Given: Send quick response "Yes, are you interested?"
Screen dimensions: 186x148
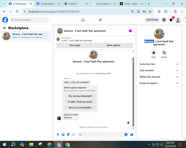Looking at the screenshot, I should coord(80,96).
